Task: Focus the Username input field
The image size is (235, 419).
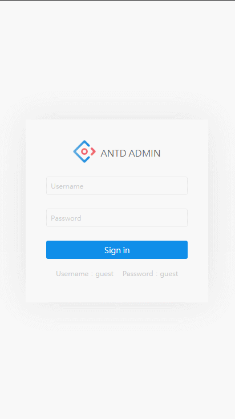Action: click(x=117, y=186)
